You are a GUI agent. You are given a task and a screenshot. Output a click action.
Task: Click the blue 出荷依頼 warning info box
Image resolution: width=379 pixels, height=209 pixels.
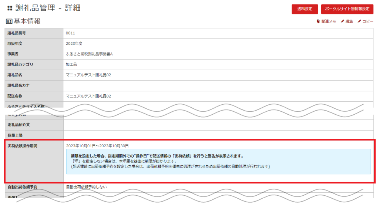(218, 161)
